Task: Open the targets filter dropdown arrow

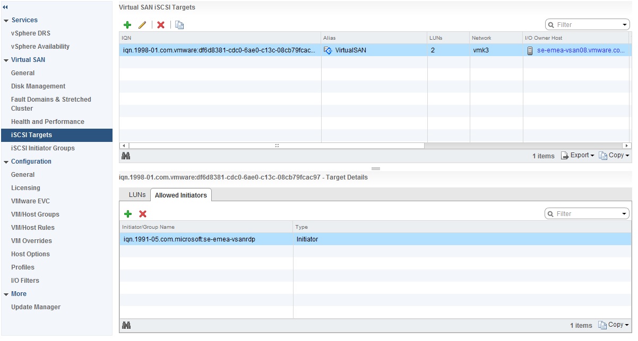Action: pyautogui.click(x=625, y=25)
